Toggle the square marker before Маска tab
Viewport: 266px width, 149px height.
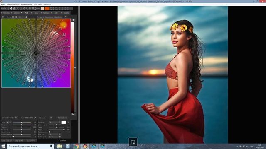62,13
